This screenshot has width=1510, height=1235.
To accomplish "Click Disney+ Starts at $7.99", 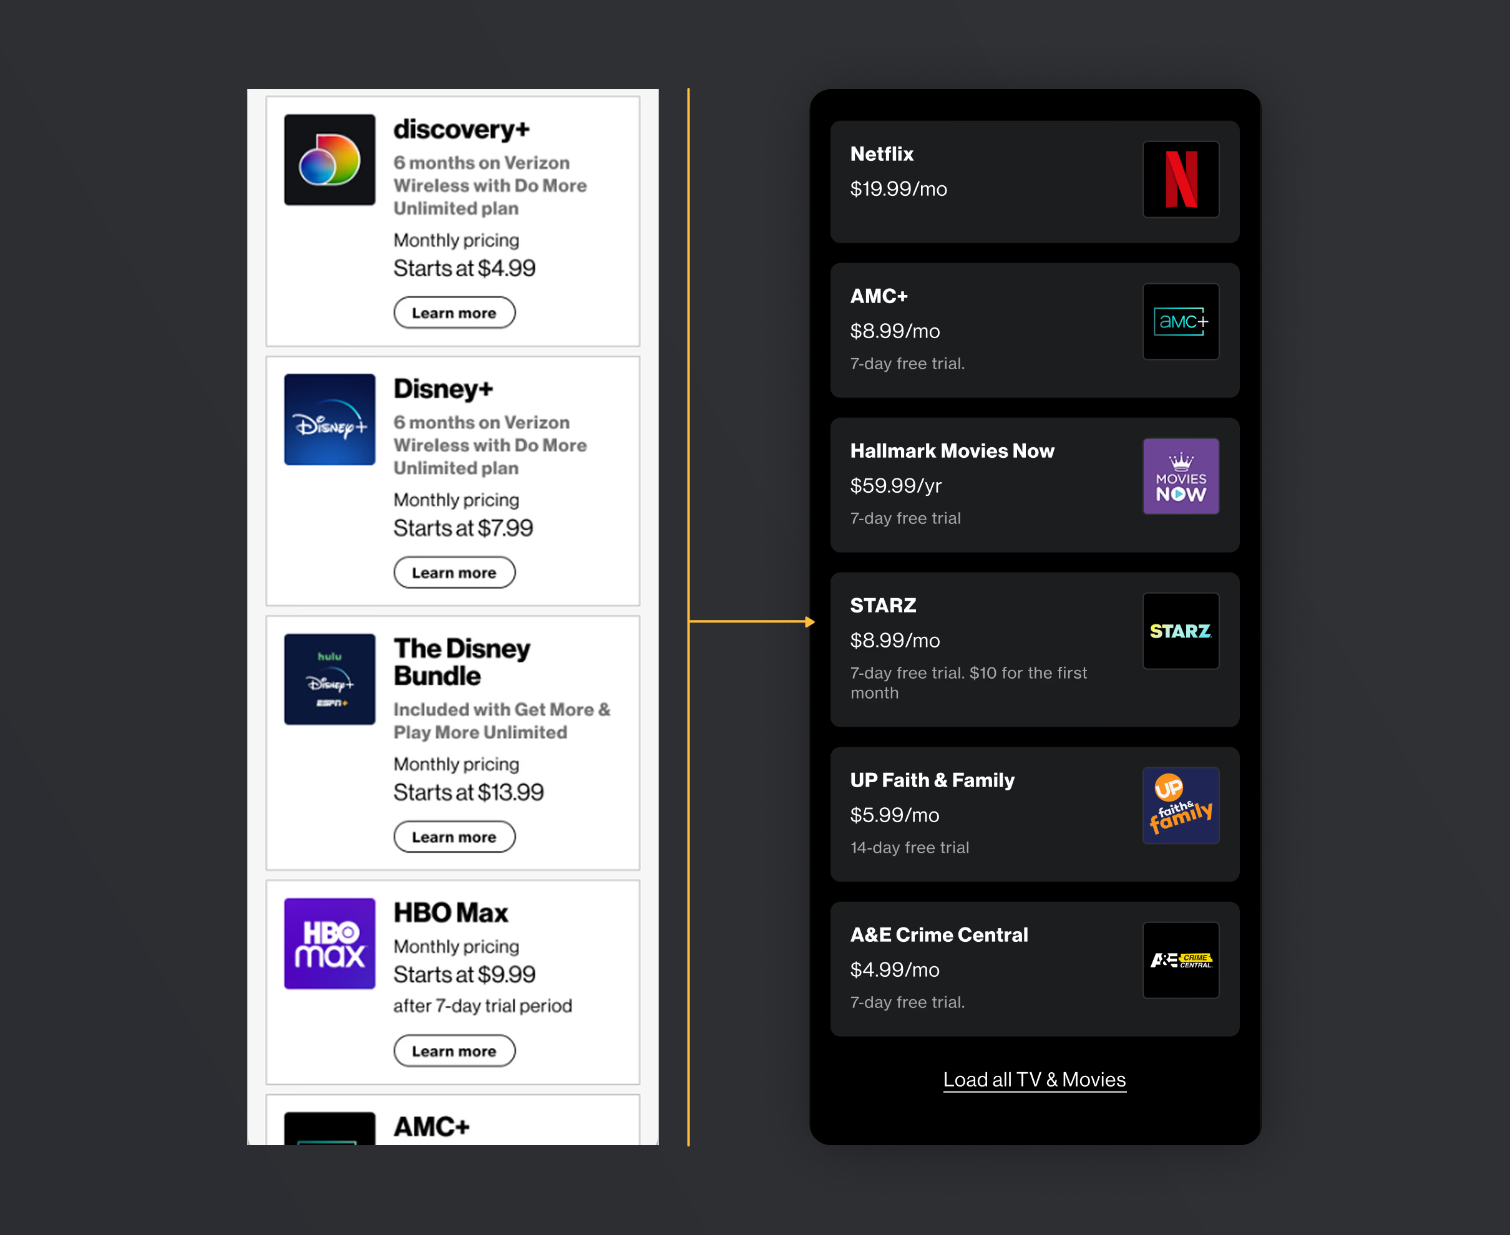I will pyautogui.click(x=463, y=528).
